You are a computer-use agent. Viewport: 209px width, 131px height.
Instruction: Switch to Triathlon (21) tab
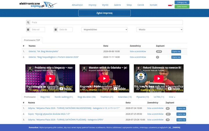point(107,97)
